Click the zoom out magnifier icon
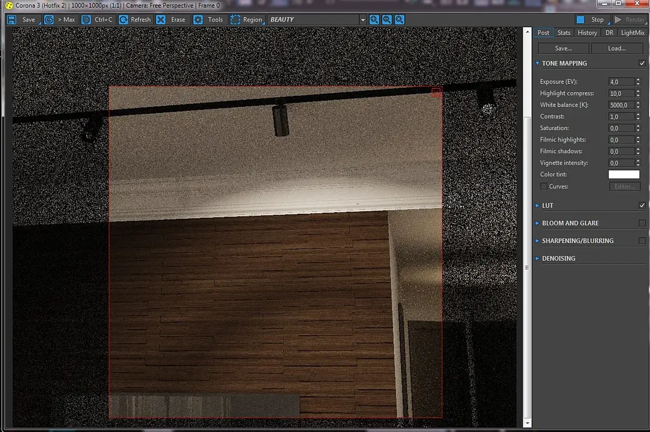 387,19
